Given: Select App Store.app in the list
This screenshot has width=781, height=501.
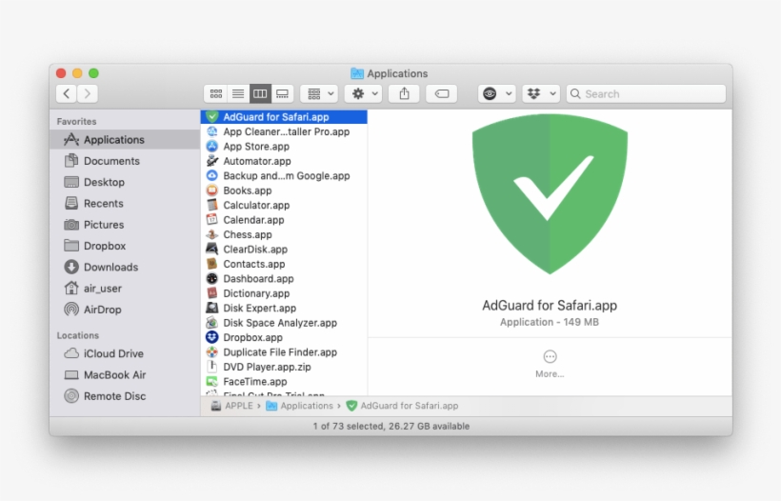Looking at the screenshot, I should [284, 147].
